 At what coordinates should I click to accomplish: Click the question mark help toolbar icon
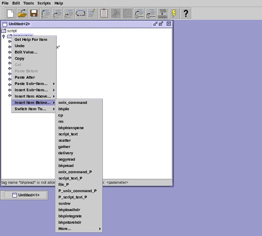click(x=186, y=13)
